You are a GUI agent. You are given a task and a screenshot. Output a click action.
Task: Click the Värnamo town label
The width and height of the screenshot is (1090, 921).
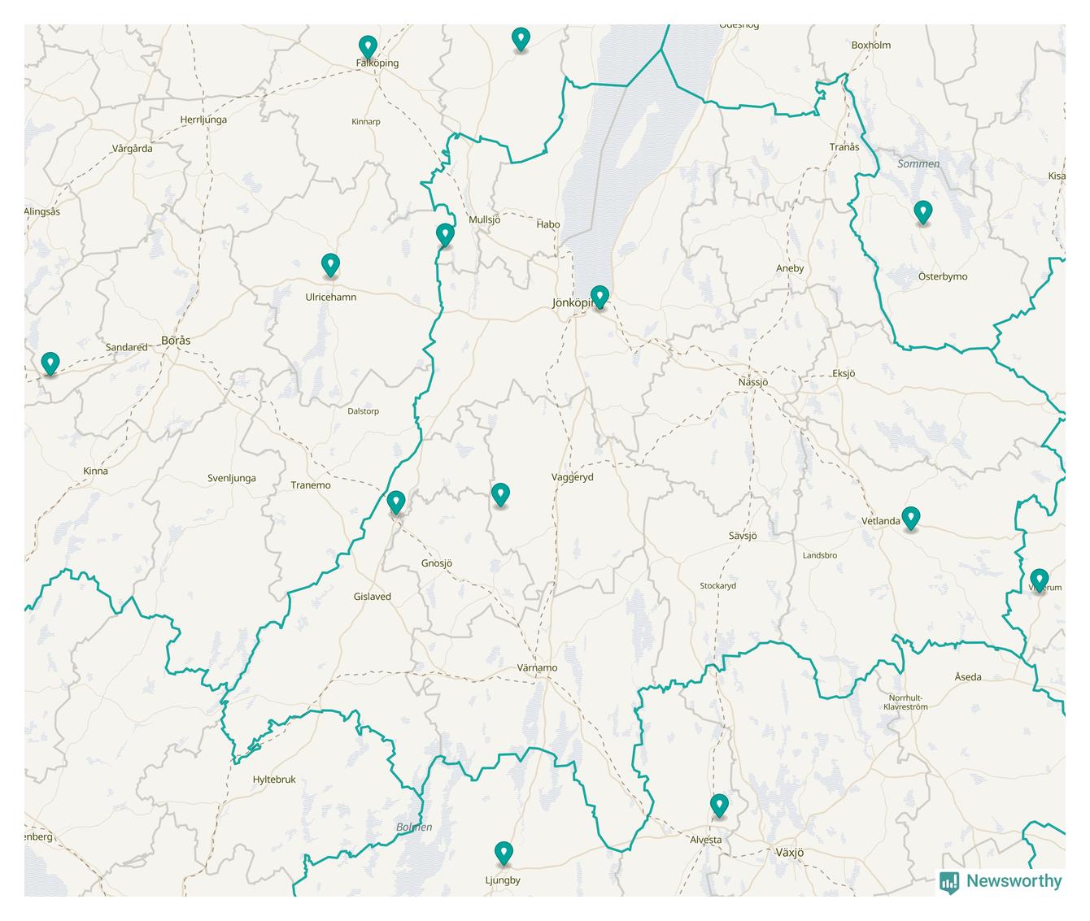pos(537,668)
